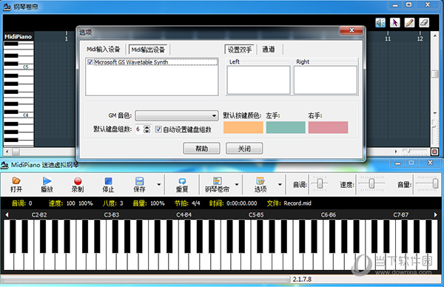
Task: Shift keyboard left with the left arrow
Action: (x=7, y=215)
